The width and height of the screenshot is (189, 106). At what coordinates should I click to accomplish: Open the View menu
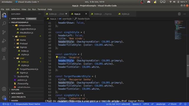[x=24, y=9]
